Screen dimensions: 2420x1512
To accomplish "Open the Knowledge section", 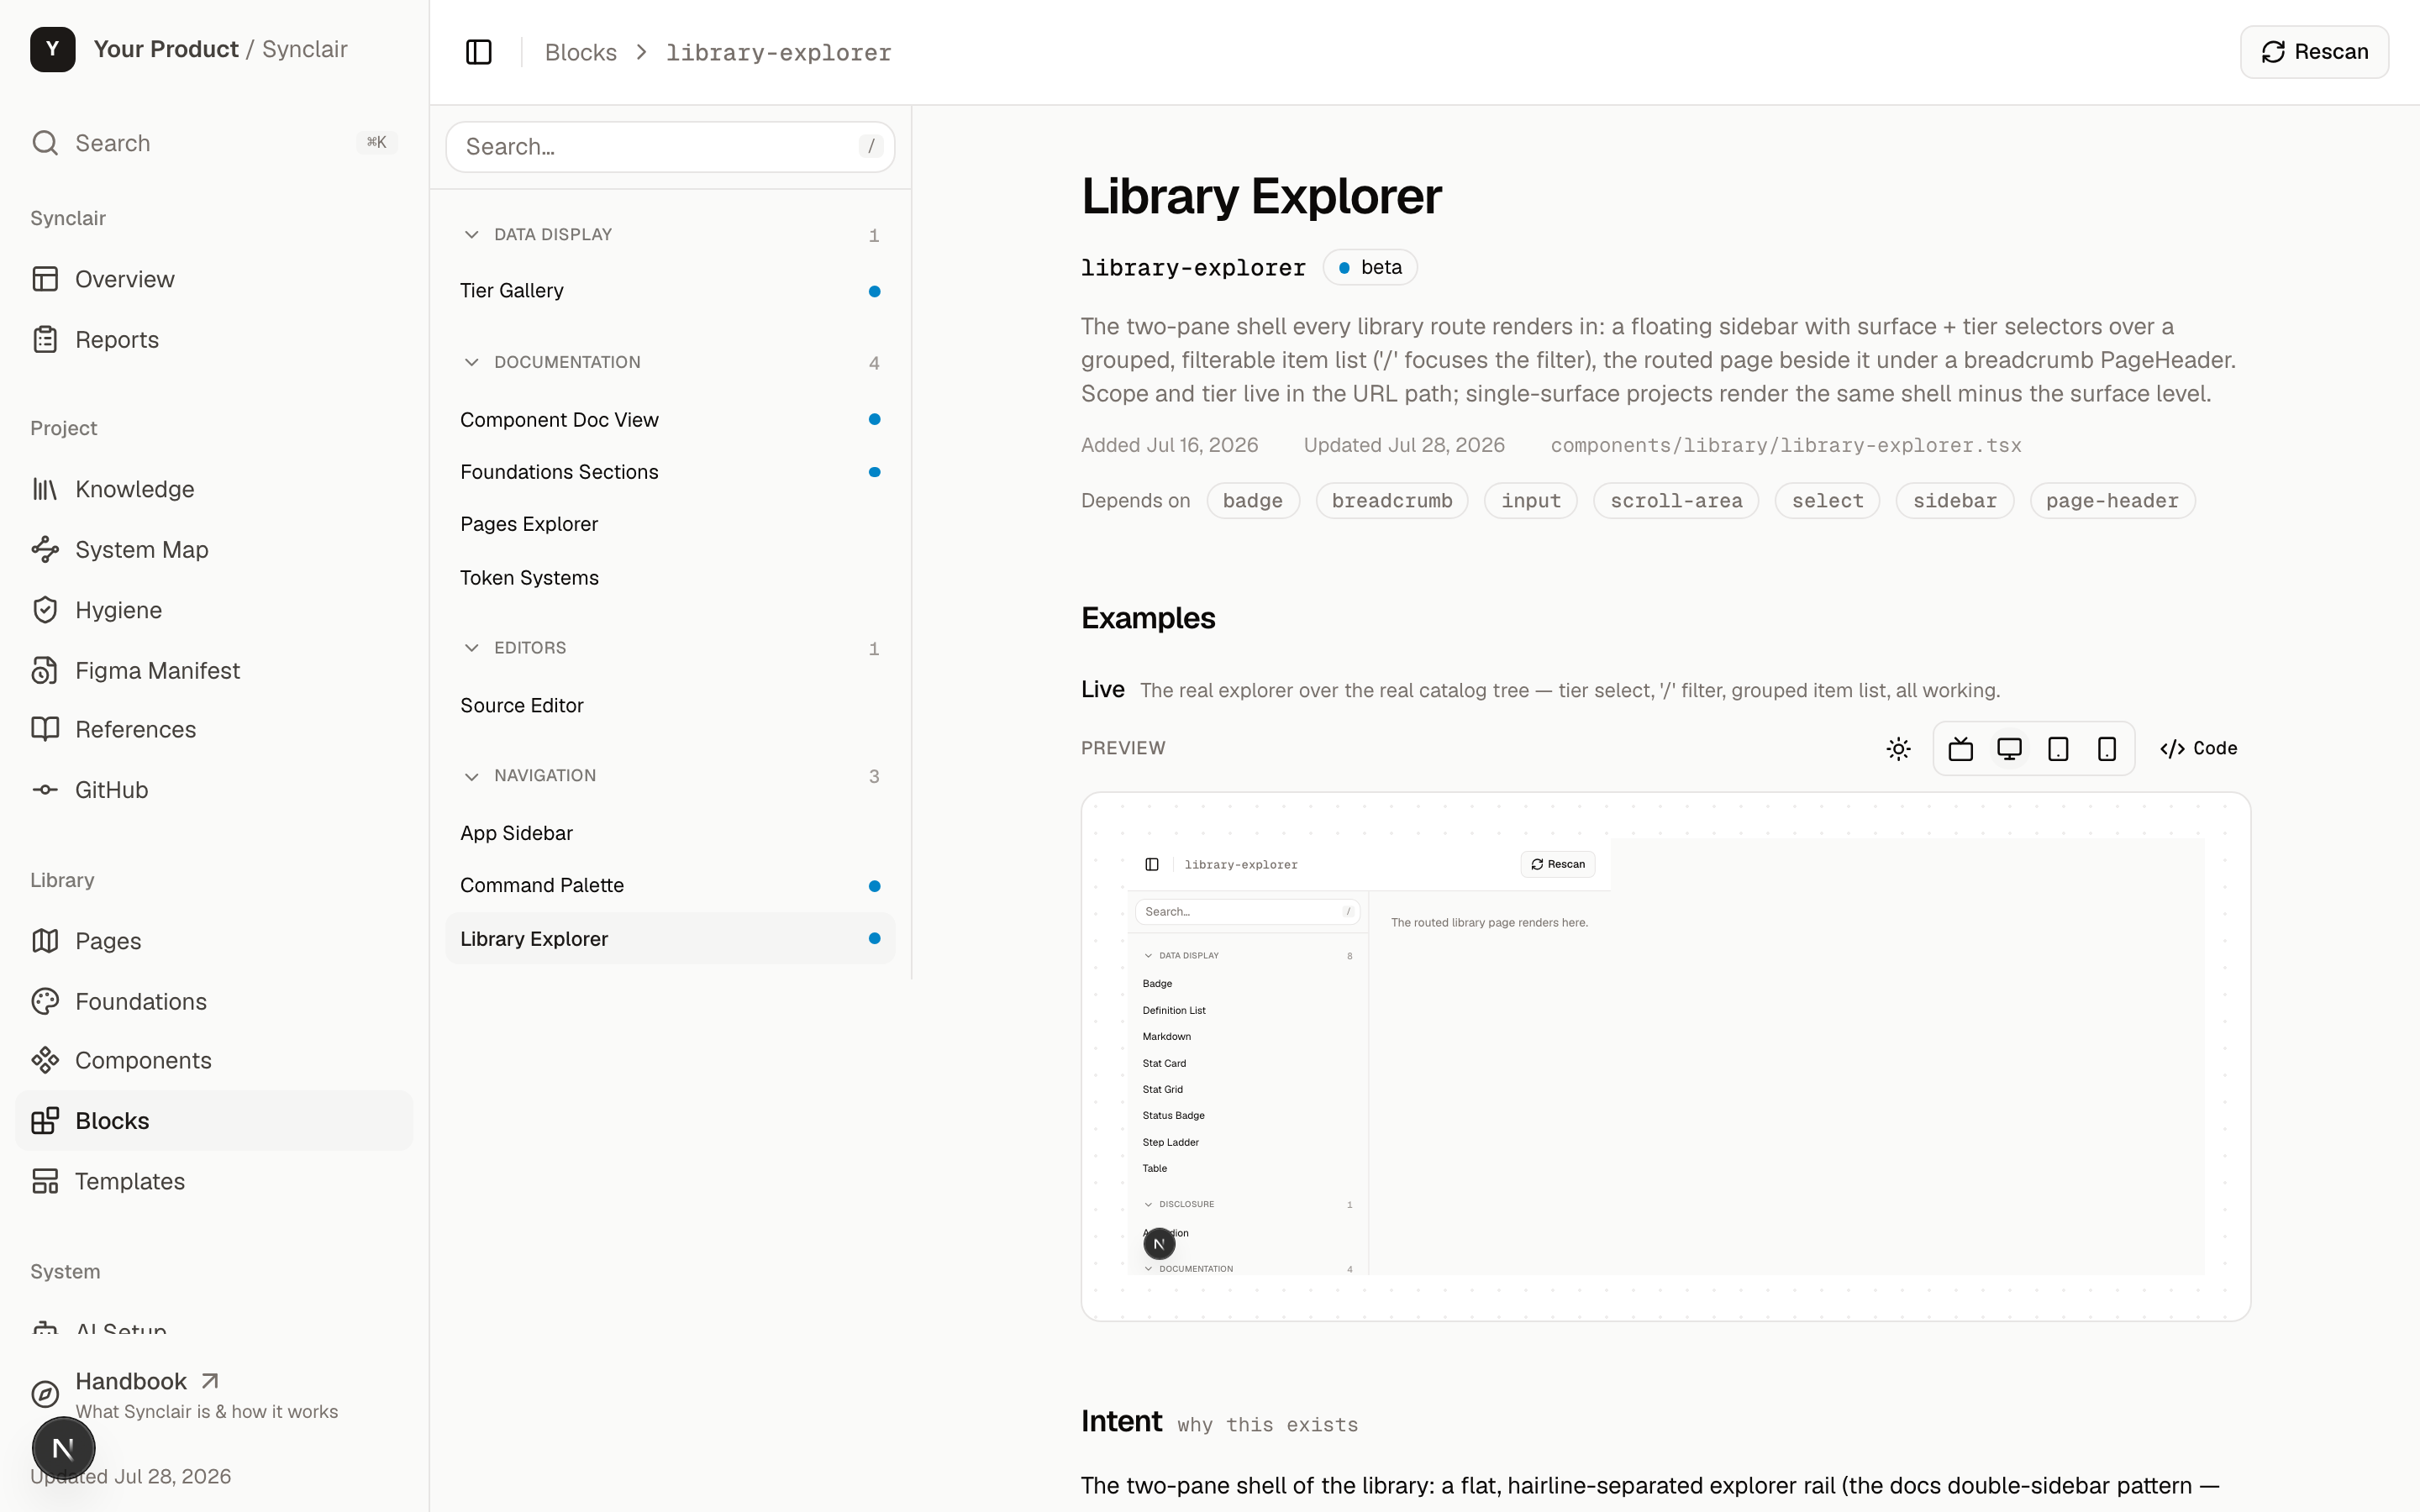I will 214,489.
